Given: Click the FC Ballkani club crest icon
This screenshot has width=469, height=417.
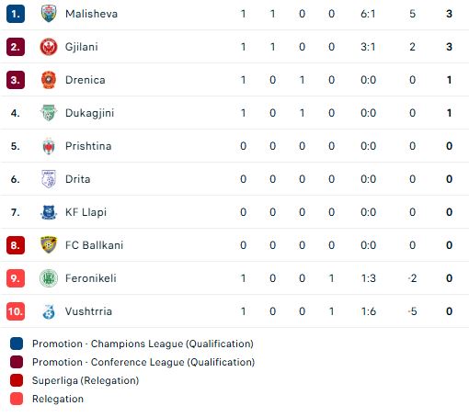Looking at the screenshot, I should 49,245.
